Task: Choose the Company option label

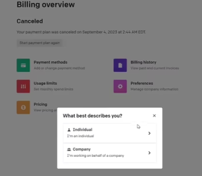Action: (82, 149)
